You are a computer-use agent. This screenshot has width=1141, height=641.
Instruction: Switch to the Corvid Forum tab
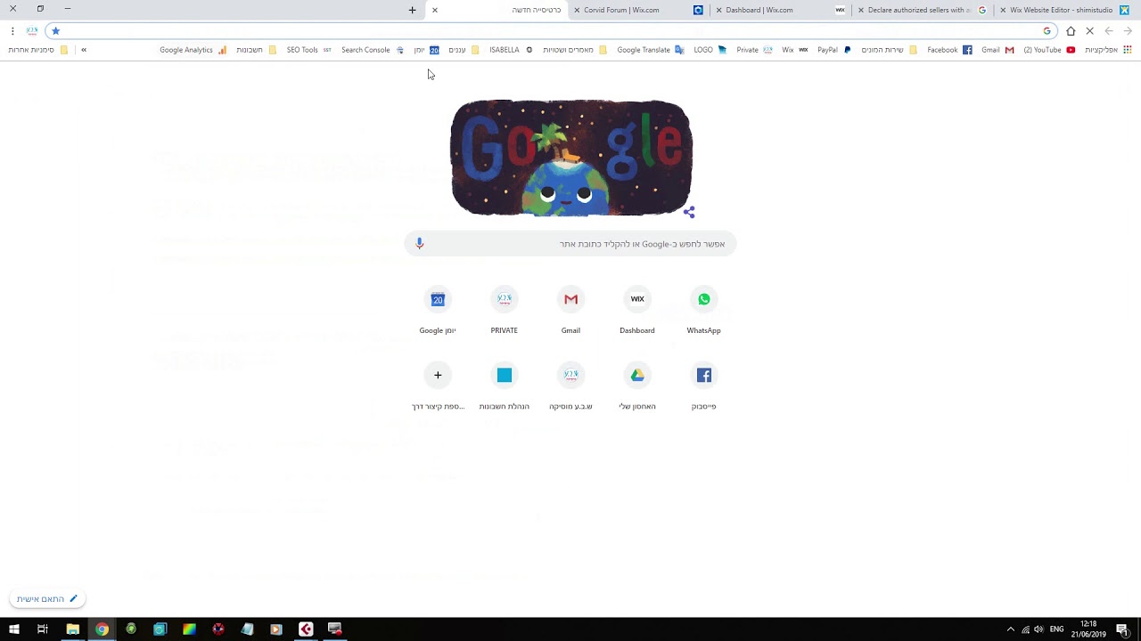point(621,10)
